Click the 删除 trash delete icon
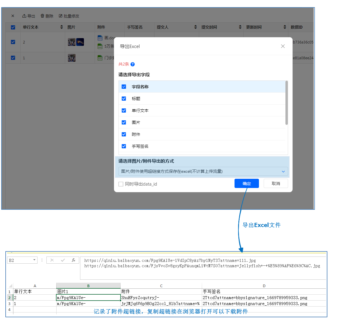The height and width of the screenshot is (328, 339). point(43,16)
